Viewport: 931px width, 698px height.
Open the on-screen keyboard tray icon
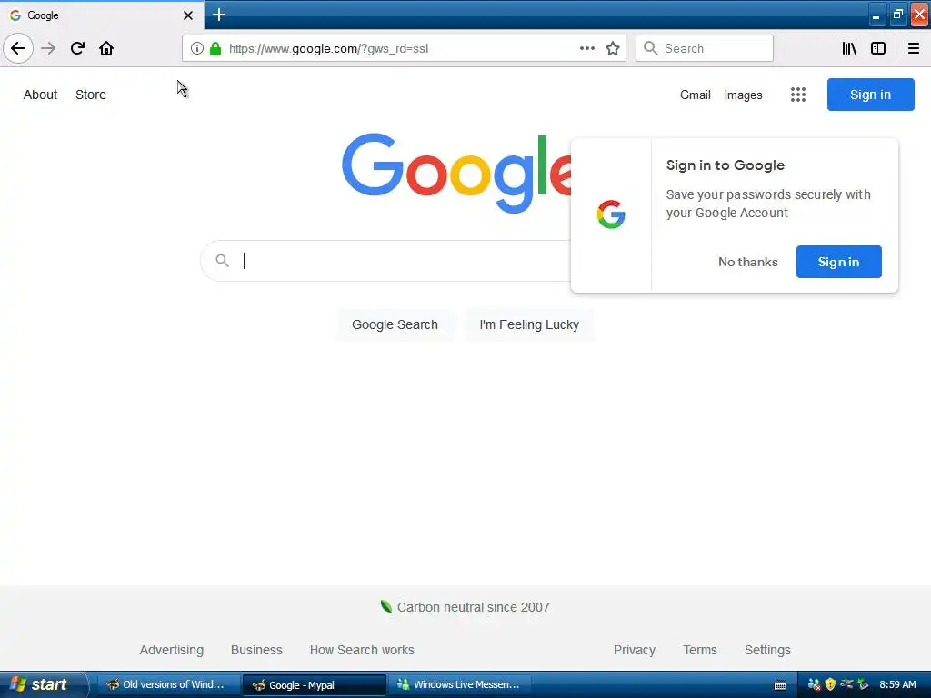(x=780, y=685)
